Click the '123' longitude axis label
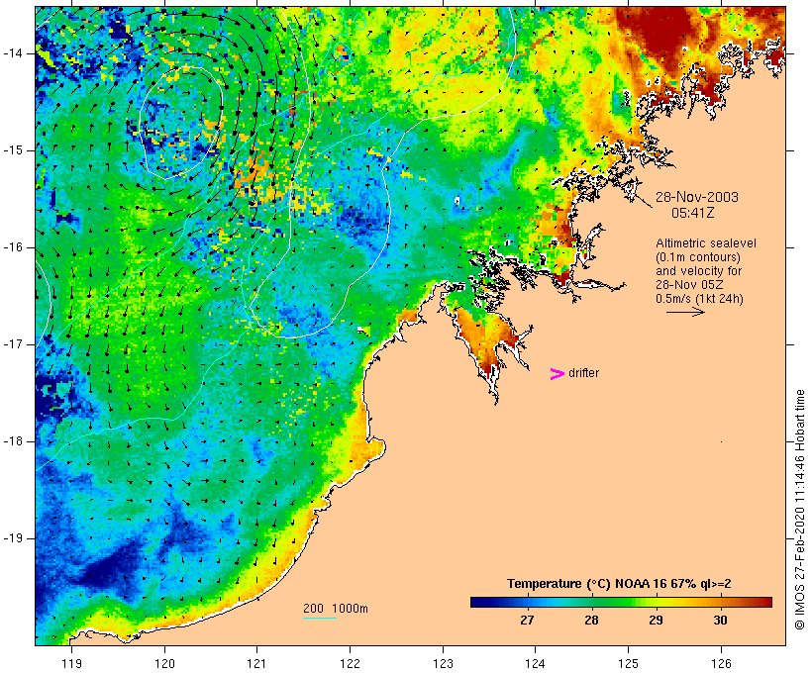This screenshot has width=812, height=673. [443, 664]
